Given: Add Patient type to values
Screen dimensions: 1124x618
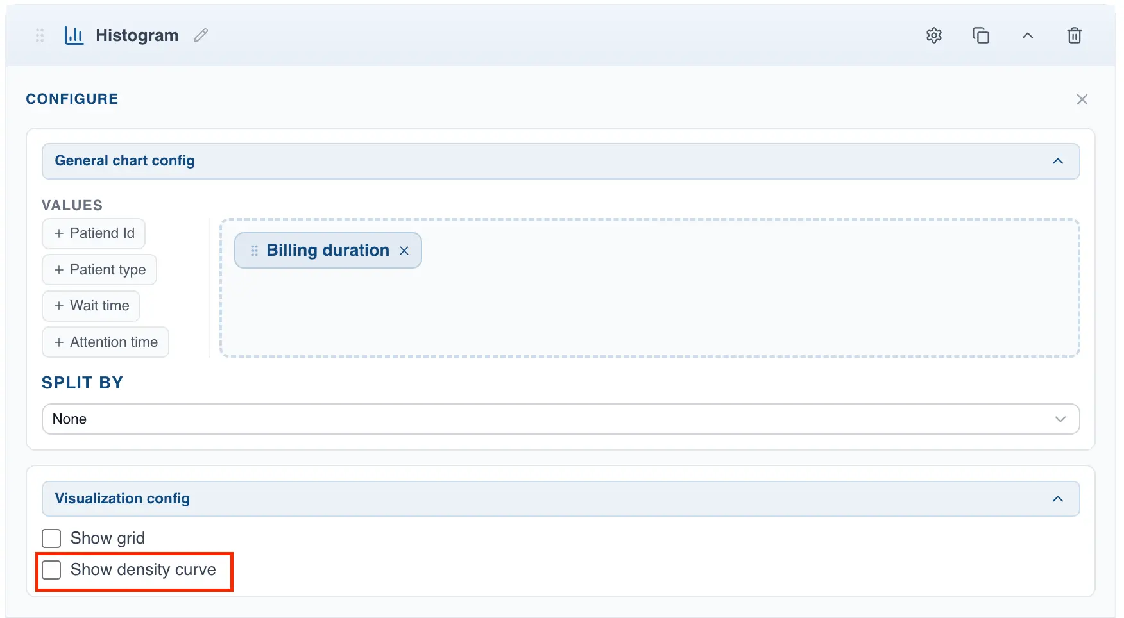Looking at the screenshot, I should (x=99, y=270).
